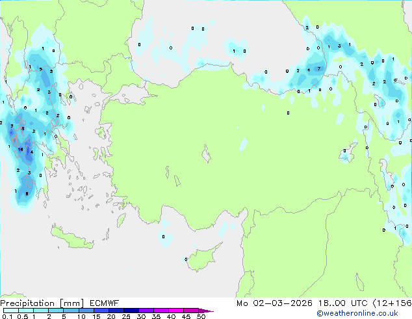Screen dimensions: 412x319
Task: Open the weatheronline.co.uk link
Action: coord(357,313)
